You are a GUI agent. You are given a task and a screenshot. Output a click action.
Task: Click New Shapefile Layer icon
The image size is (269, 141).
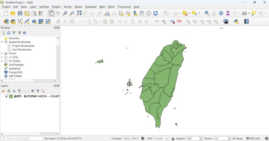(20, 22)
